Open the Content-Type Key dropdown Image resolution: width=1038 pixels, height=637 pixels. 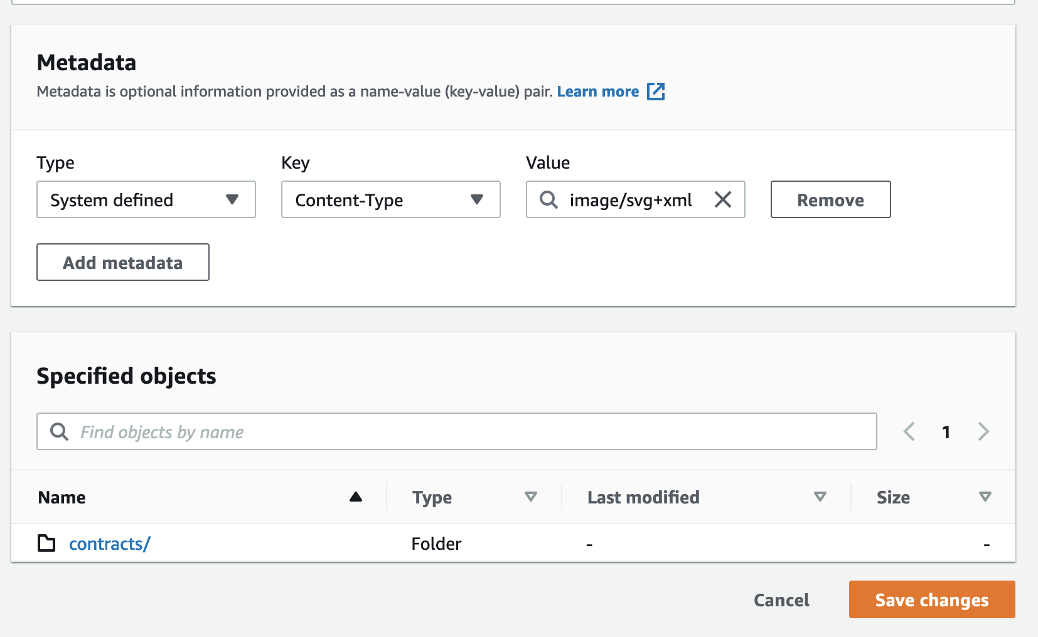click(391, 199)
